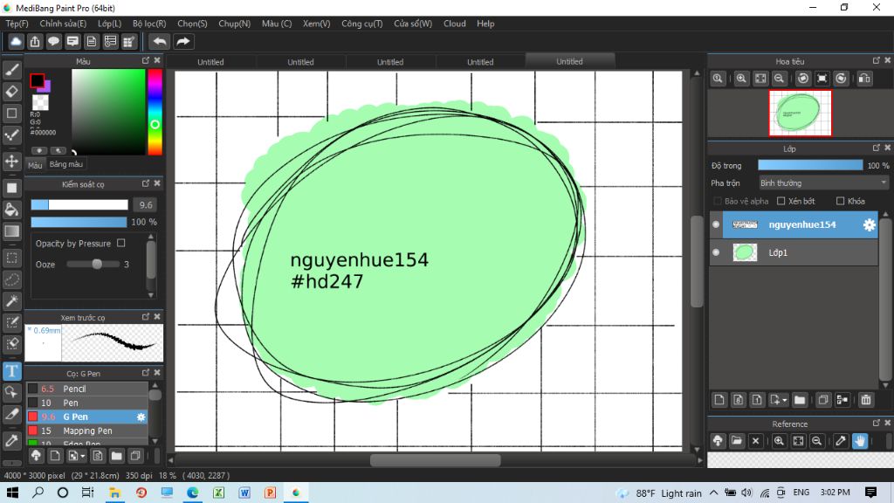The height and width of the screenshot is (503, 894).
Task: Select the Lasso tool
Action: [x=11, y=279]
